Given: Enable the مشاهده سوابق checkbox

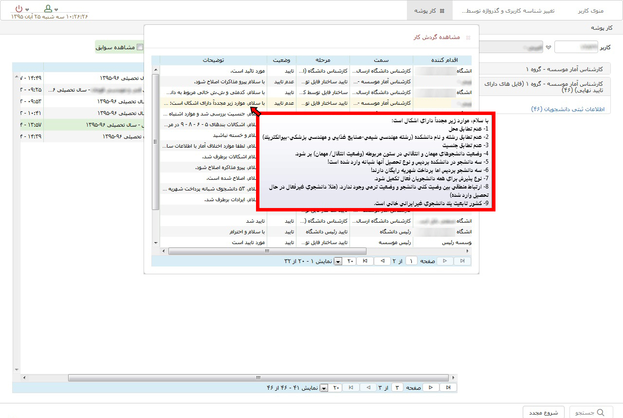Looking at the screenshot, I should [140, 47].
